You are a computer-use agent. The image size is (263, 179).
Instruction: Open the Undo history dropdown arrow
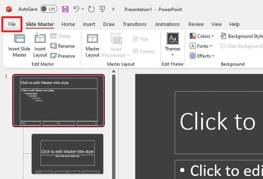(83, 9)
